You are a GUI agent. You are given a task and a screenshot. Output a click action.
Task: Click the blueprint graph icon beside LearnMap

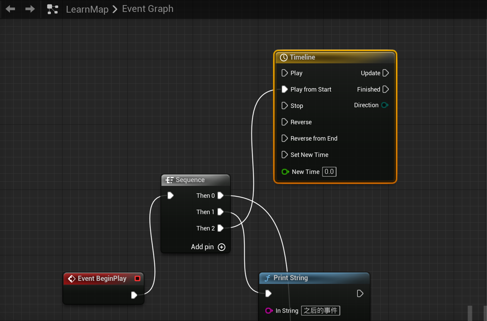pos(53,9)
